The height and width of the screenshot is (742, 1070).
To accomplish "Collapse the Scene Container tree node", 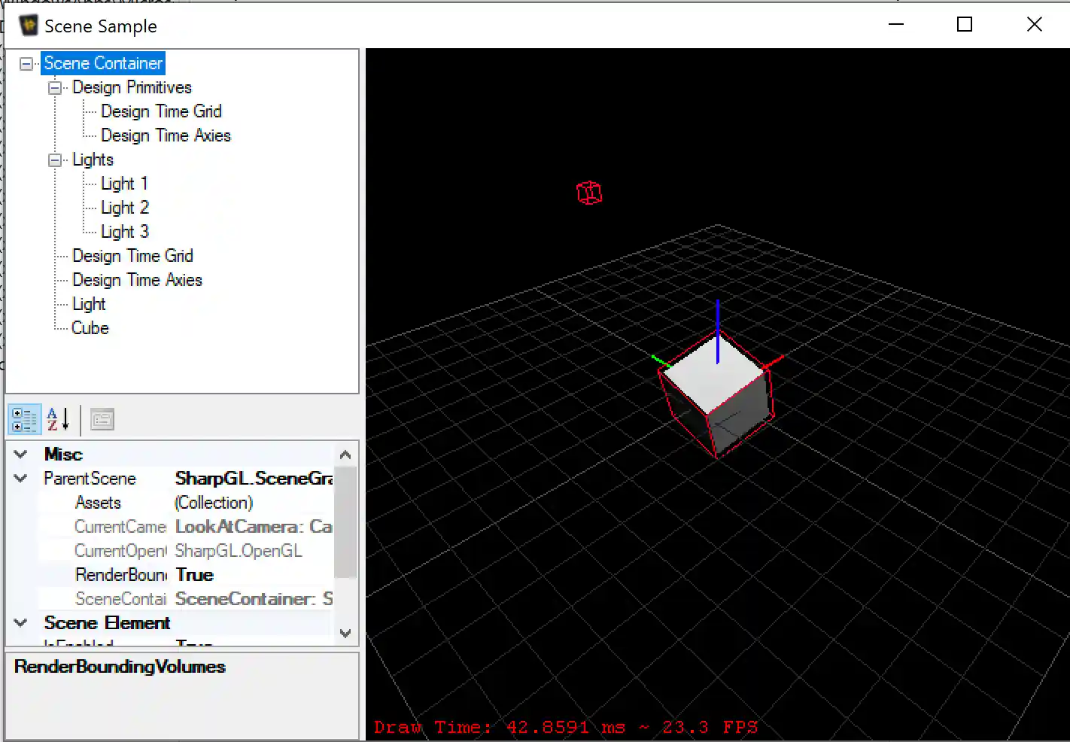I will pos(26,64).
